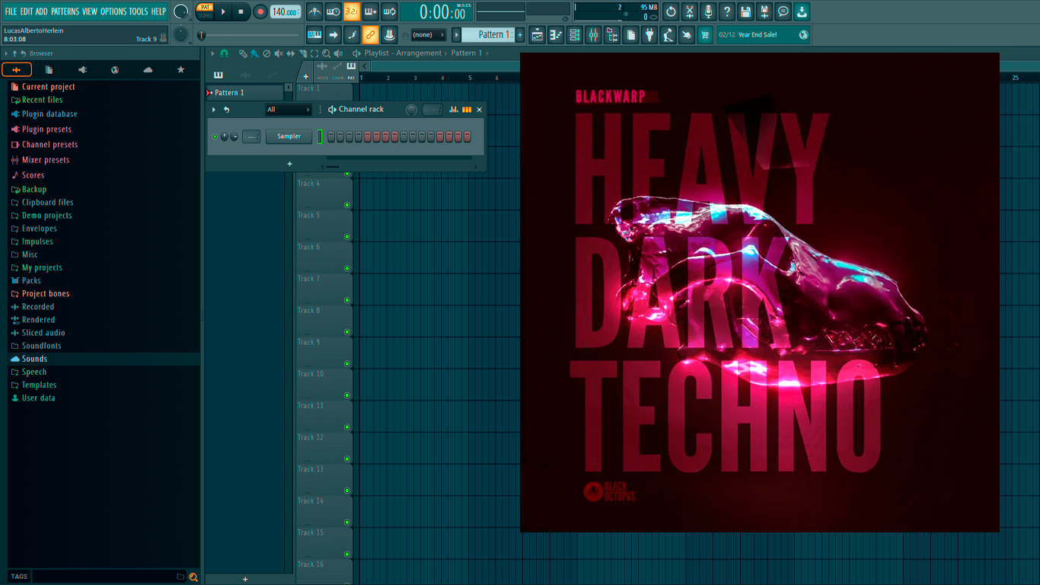Toggle the first step of the Sampler channel
This screenshot has height=585, width=1040.
(x=332, y=136)
